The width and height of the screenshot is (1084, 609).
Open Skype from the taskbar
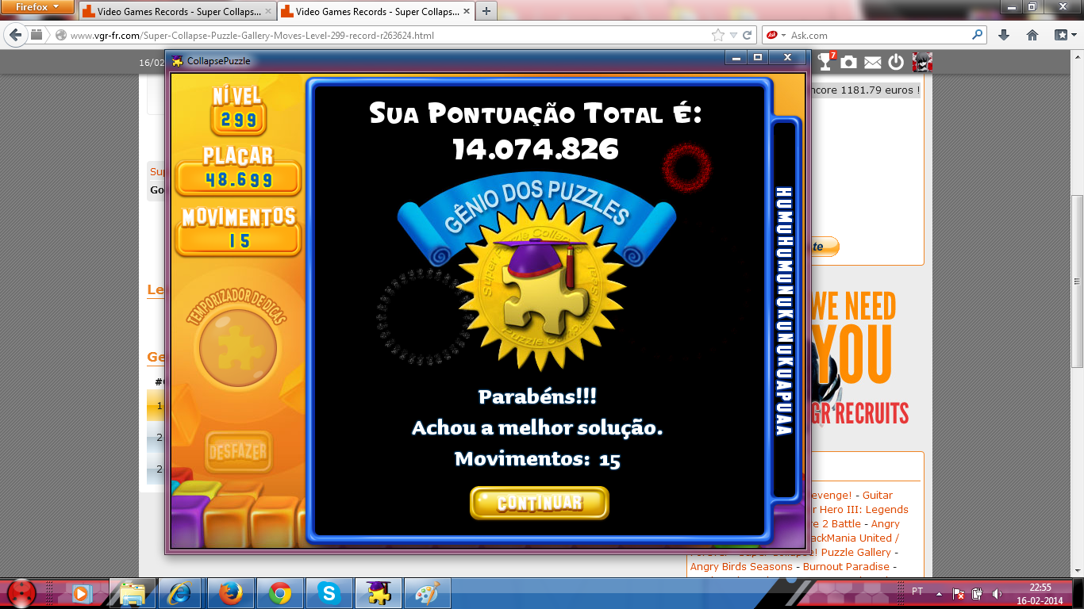click(x=329, y=592)
